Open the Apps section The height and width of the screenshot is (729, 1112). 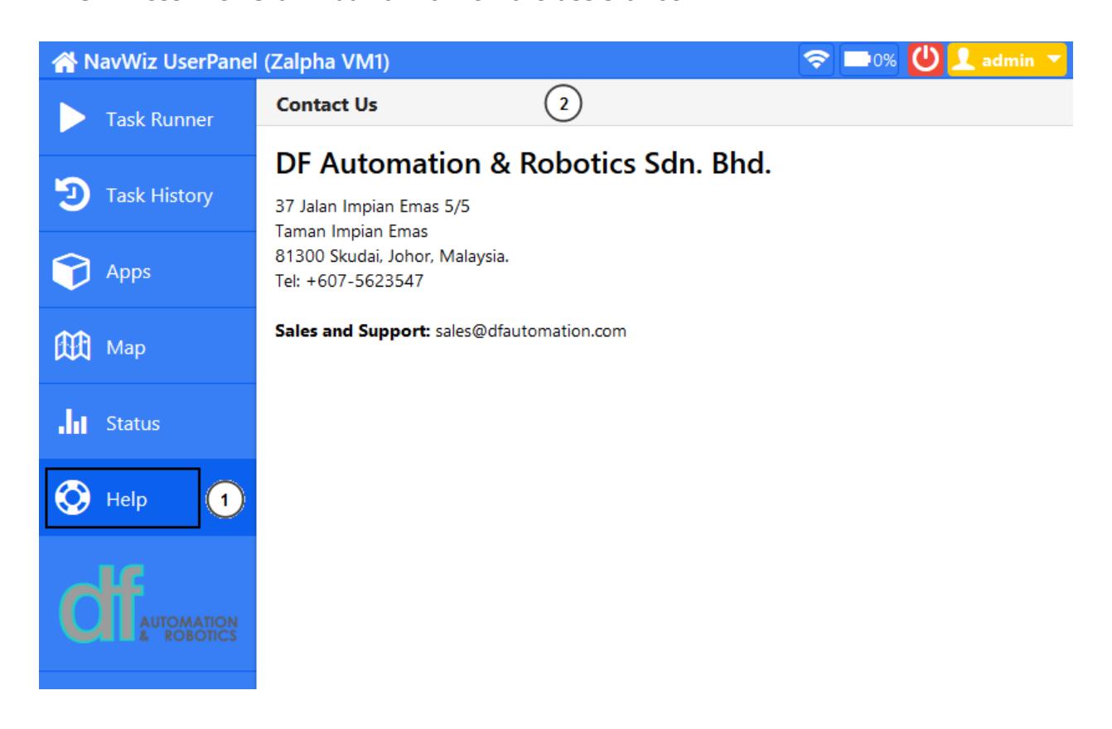pos(147,270)
